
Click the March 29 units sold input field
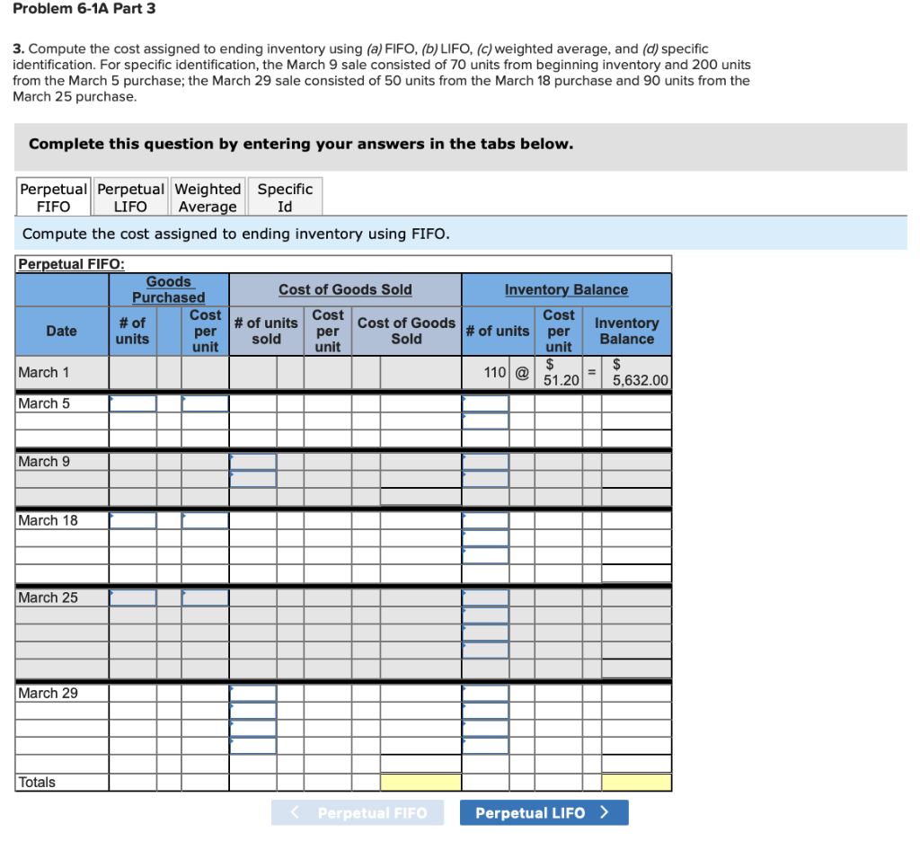[x=252, y=692]
